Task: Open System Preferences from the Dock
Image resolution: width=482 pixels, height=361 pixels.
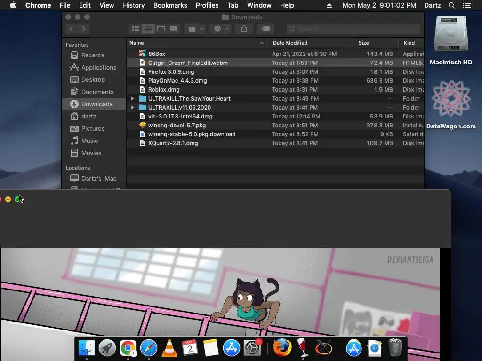Action: pyautogui.click(x=252, y=348)
